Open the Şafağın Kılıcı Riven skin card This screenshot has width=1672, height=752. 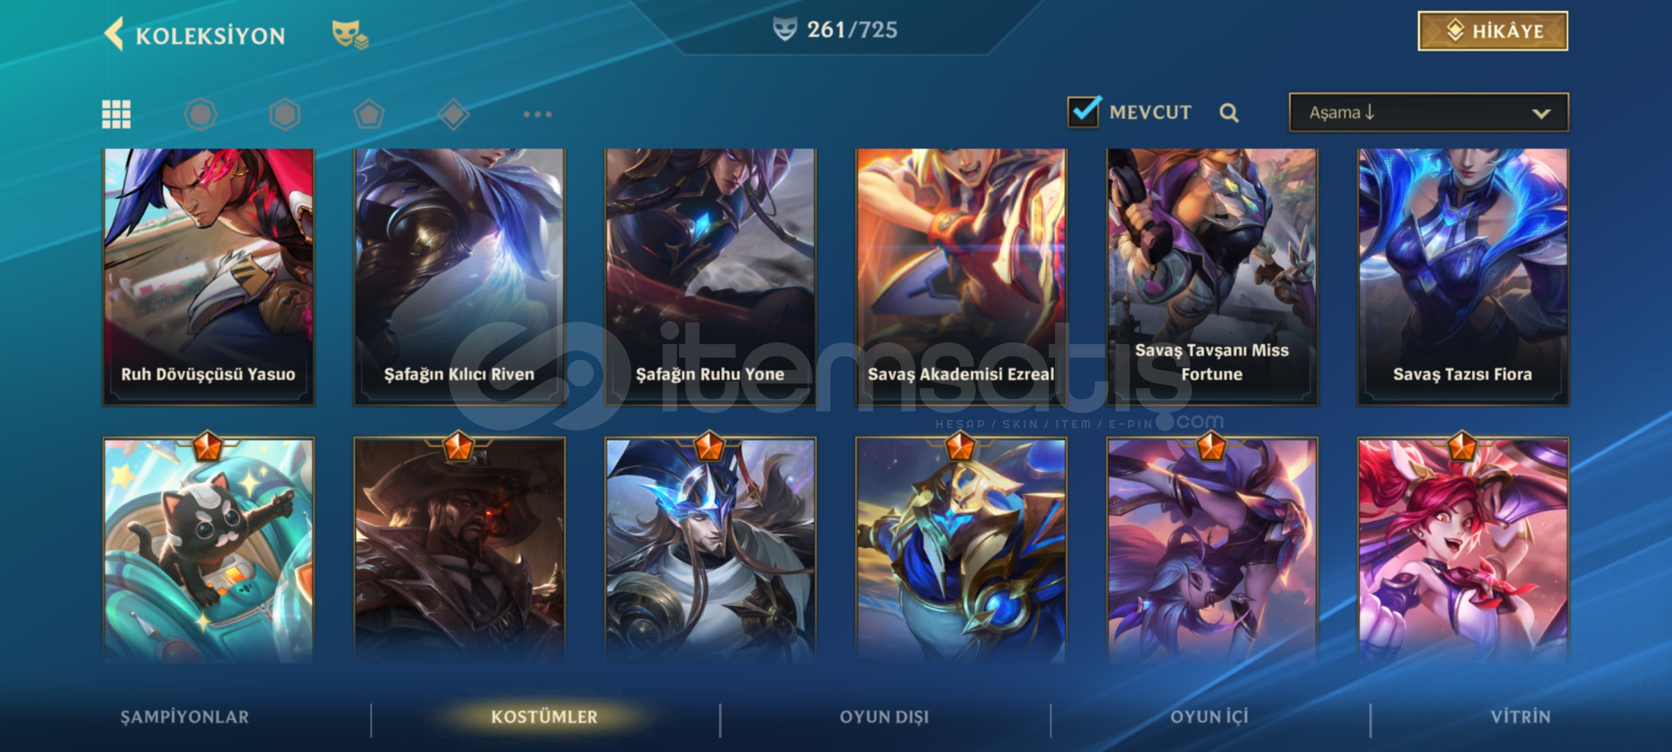pyautogui.click(x=459, y=276)
